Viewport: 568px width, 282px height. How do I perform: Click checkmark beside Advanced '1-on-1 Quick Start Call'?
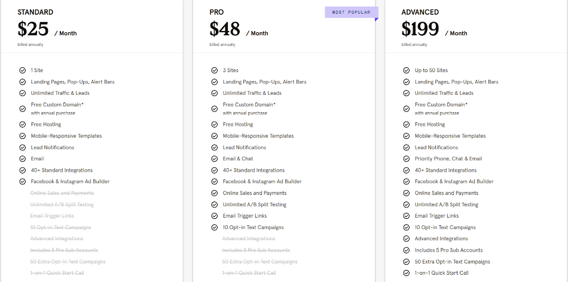(406, 273)
